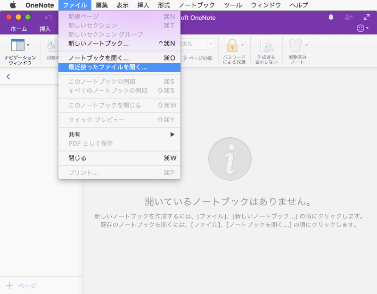377x294 pixels.
Task: Expand the 共有 submenu
Action: point(120,134)
